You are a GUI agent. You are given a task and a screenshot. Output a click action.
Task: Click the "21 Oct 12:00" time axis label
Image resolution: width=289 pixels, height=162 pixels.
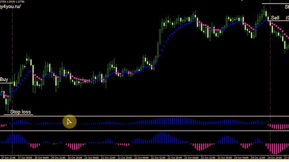click(108, 157)
